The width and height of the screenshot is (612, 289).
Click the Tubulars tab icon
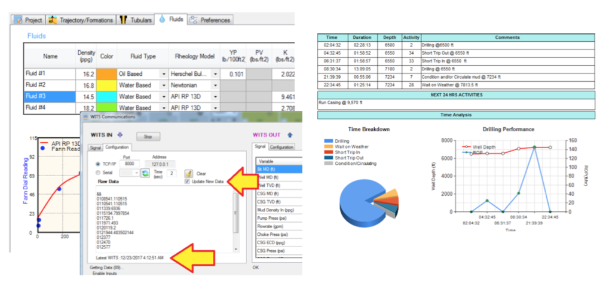click(x=124, y=20)
